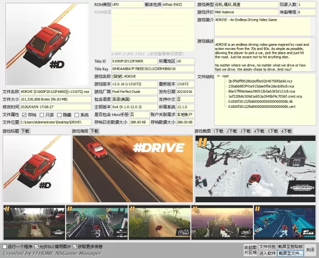The height and width of the screenshot is (258, 319).
Task: Click the 游戏评价 field Mild Violence
Action: 247,12
